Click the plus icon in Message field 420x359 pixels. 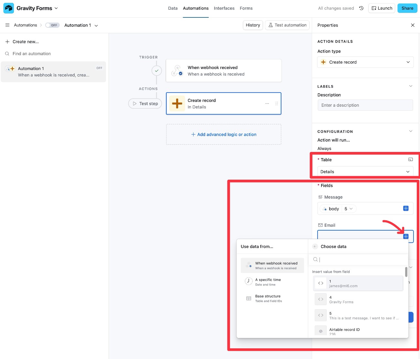[406, 209]
